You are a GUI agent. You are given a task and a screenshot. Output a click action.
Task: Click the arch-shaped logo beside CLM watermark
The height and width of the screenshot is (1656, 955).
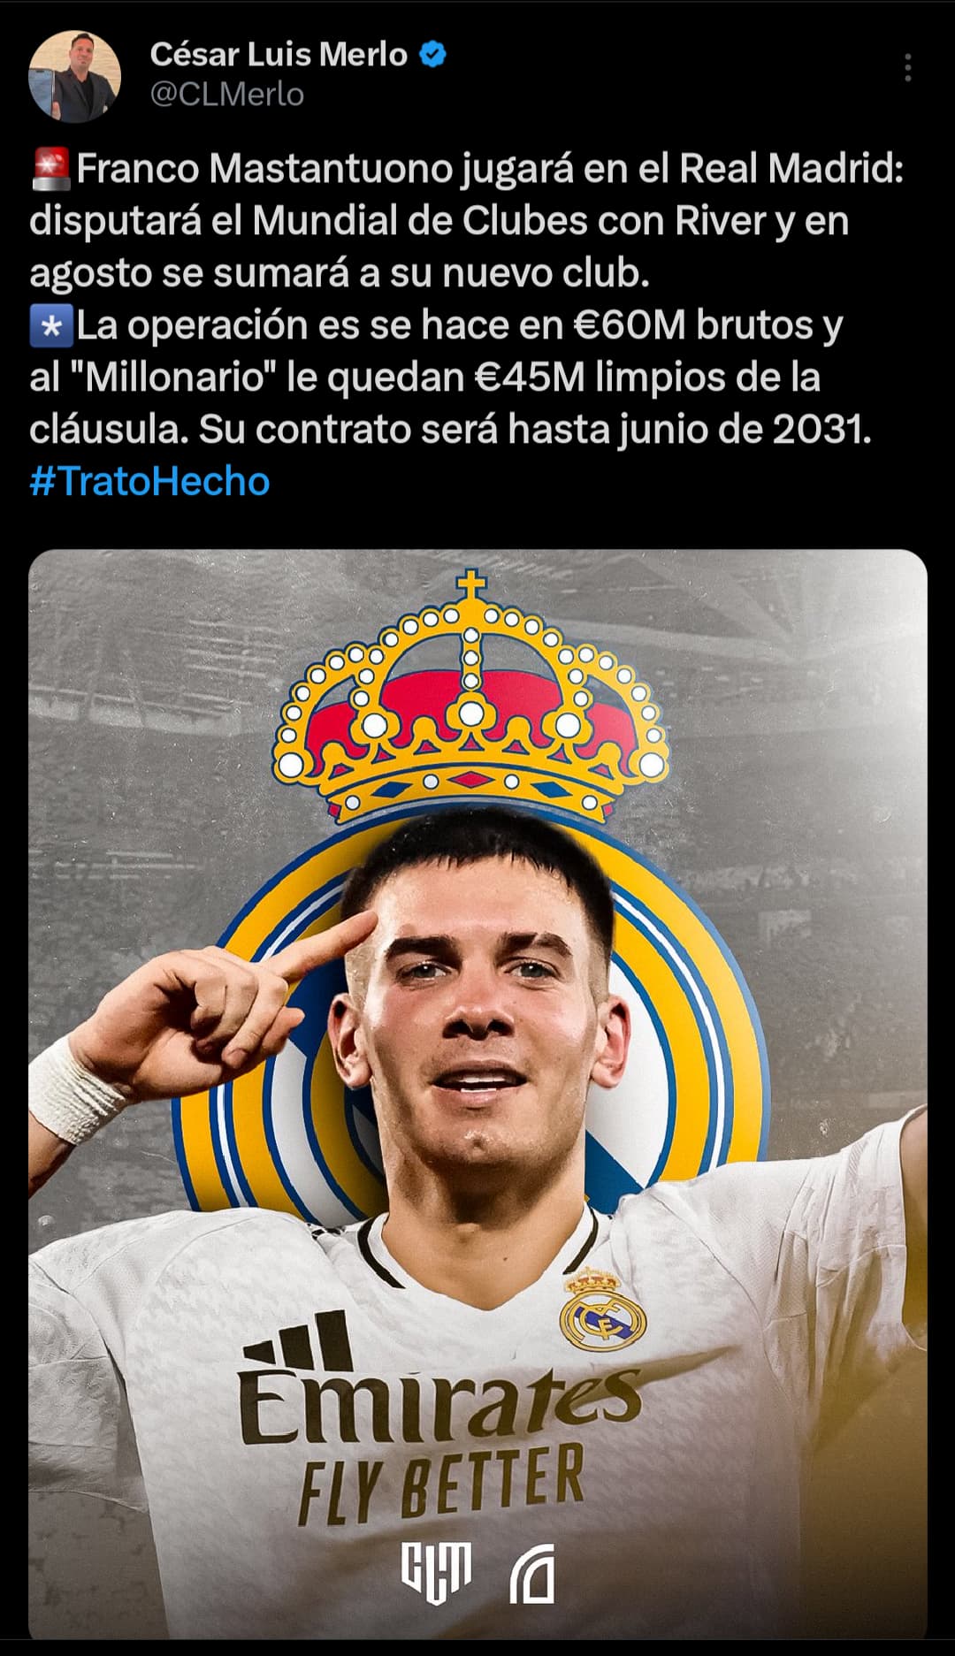pos(532,1574)
